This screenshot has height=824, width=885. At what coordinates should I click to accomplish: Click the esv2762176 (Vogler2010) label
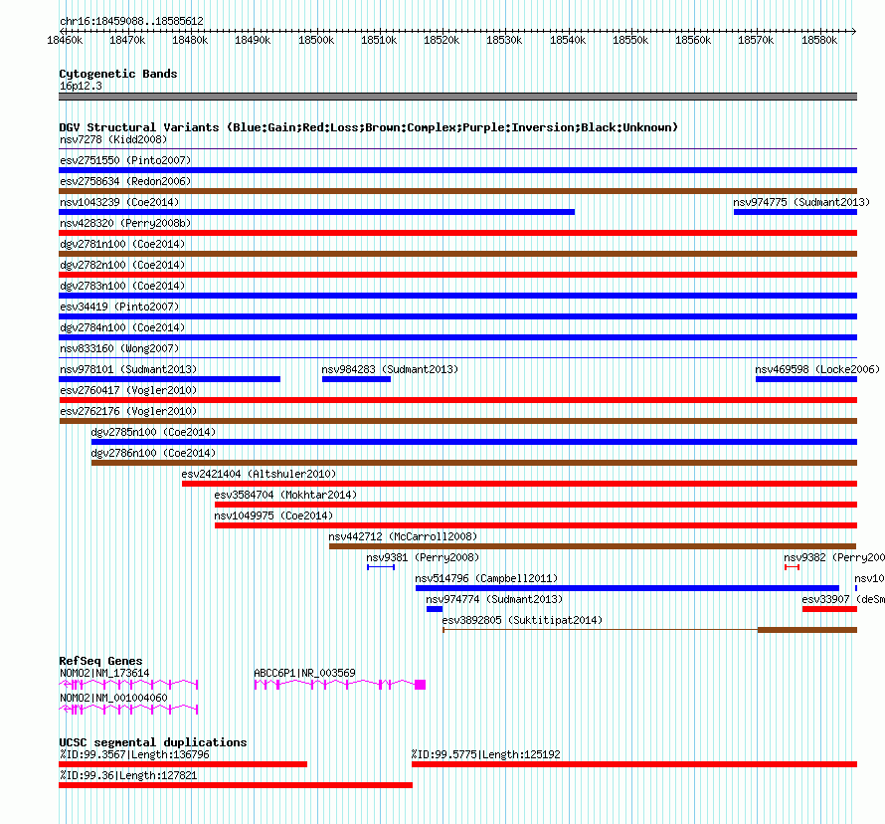pyautogui.click(x=128, y=411)
